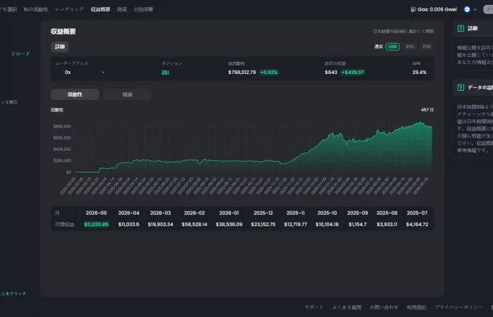Viewport: 493px width, 317px height.
Task: Click the 2025-11 month header
Action: pyautogui.click(x=296, y=213)
